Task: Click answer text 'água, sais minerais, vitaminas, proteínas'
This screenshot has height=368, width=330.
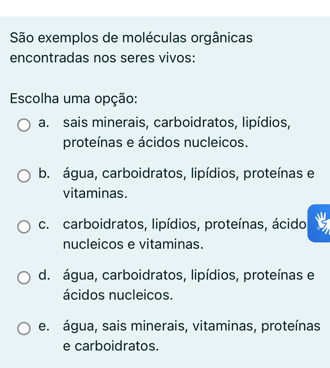Action: click(x=192, y=326)
